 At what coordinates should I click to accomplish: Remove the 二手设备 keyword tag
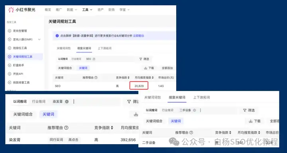(x=195, y=110)
